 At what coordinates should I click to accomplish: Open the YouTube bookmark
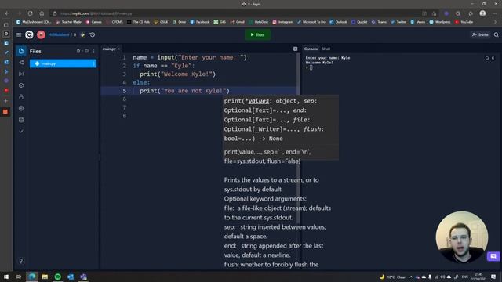(x=464, y=22)
